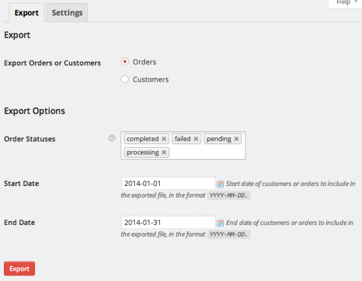Click the Customers radio label text
The width and height of the screenshot is (362, 281).
(x=151, y=79)
